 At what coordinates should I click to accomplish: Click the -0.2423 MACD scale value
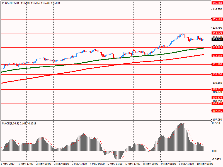click(x=217, y=159)
